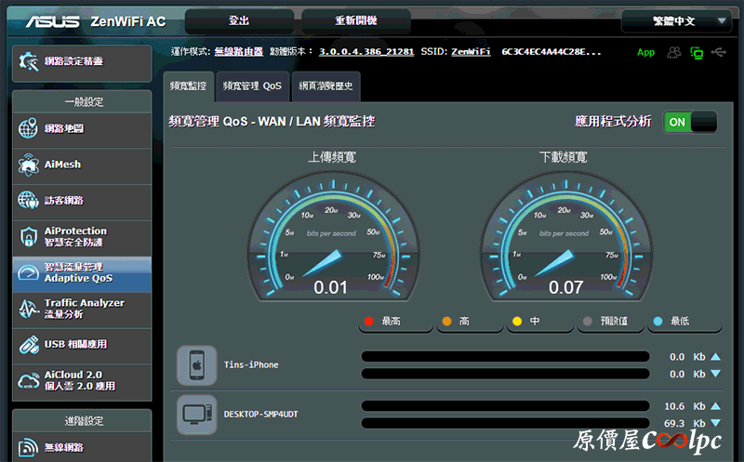Select the orange 高 priority swatch
The image size is (744, 462).
(x=446, y=322)
